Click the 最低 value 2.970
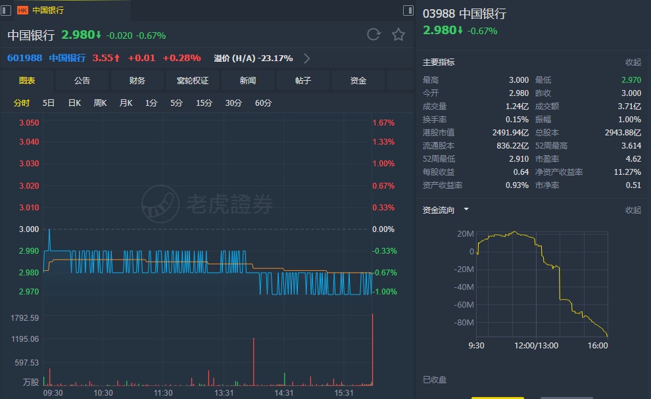Screen dimensions: 651x399 pyautogui.click(x=631, y=80)
